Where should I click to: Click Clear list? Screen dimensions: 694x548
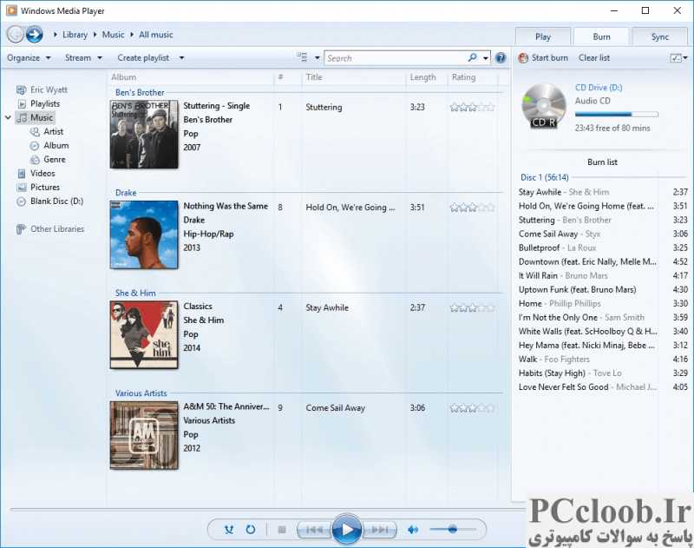pyautogui.click(x=594, y=58)
